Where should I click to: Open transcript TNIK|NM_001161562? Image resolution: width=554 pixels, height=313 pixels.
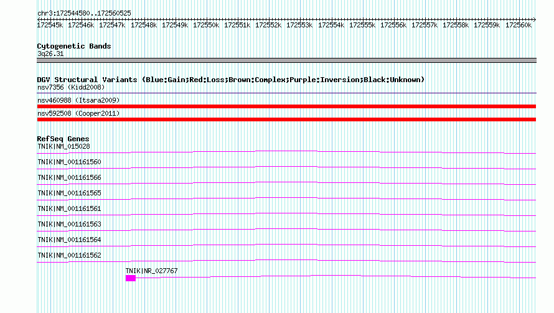69,255
